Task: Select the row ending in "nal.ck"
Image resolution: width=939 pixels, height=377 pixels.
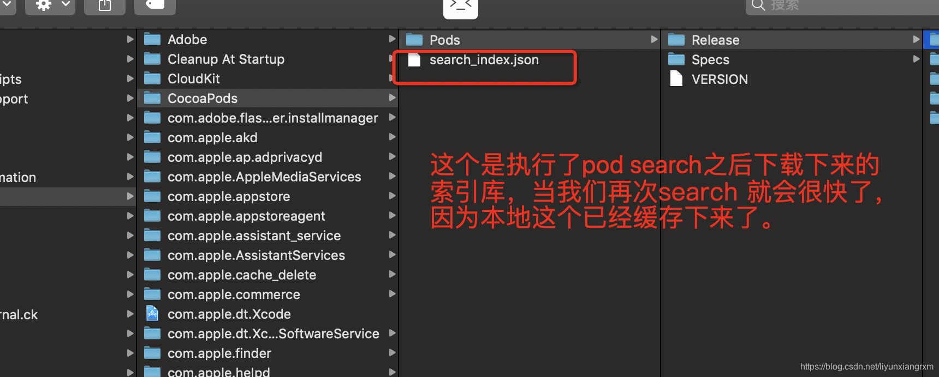Action: pos(68,314)
